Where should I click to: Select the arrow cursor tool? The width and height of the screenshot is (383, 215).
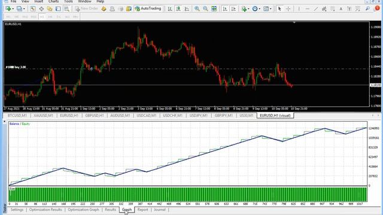279,9
